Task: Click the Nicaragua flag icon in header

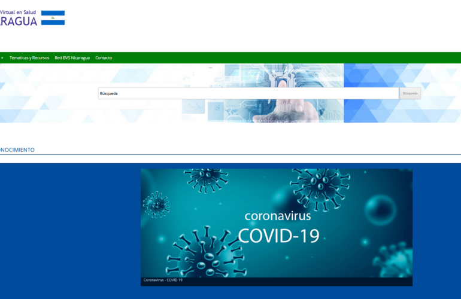Action: 53,18
